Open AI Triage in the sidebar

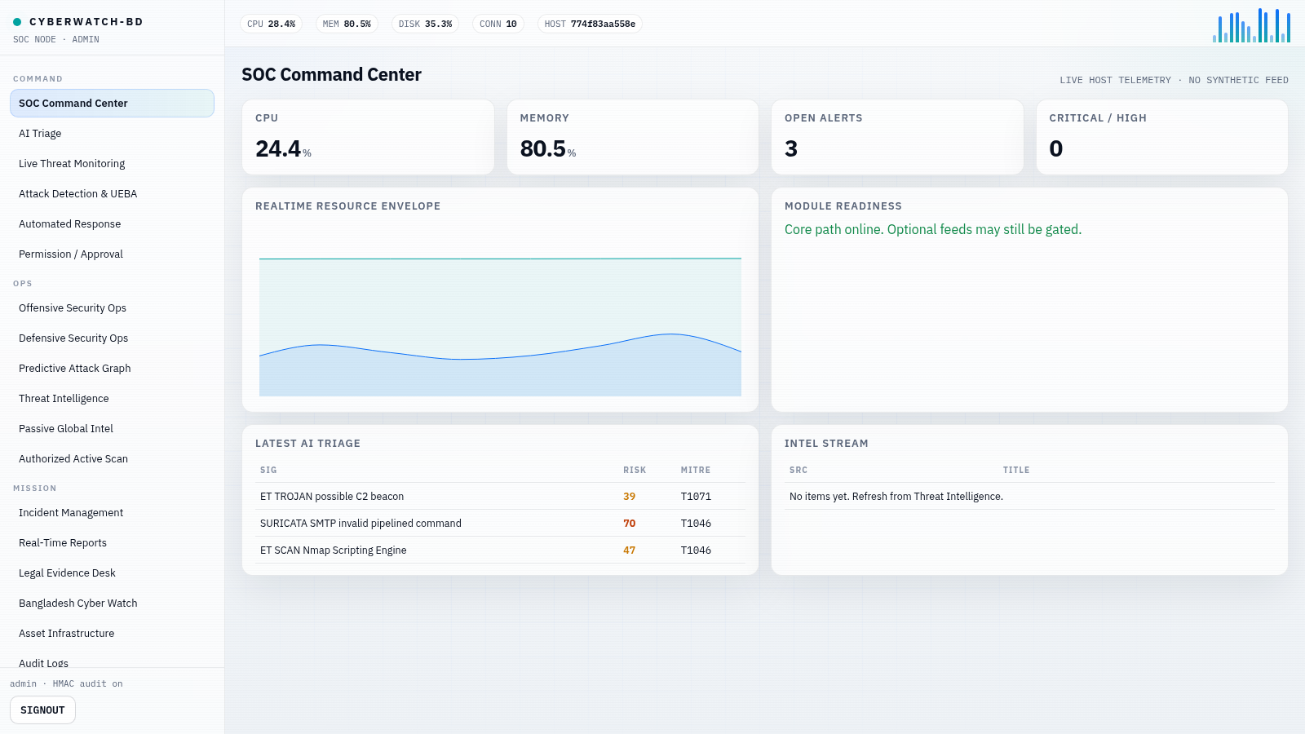tap(112, 134)
